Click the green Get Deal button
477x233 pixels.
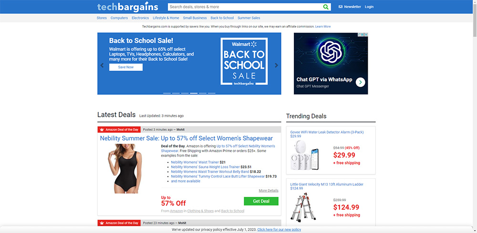(x=261, y=201)
